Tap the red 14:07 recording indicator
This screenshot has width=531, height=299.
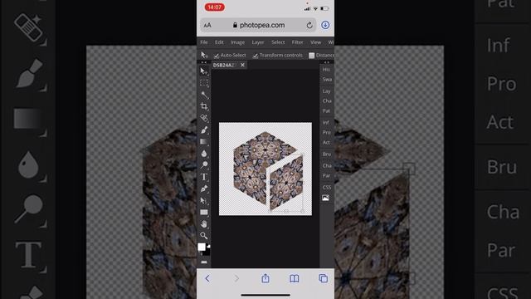click(x=214, y=7)
